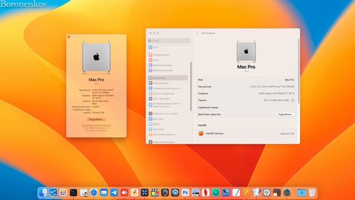Click the Имя row value Mac Pro

(x=290, y=80)
